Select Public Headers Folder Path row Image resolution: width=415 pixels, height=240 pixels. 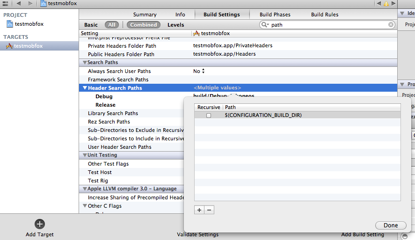(x=238, y=54)
